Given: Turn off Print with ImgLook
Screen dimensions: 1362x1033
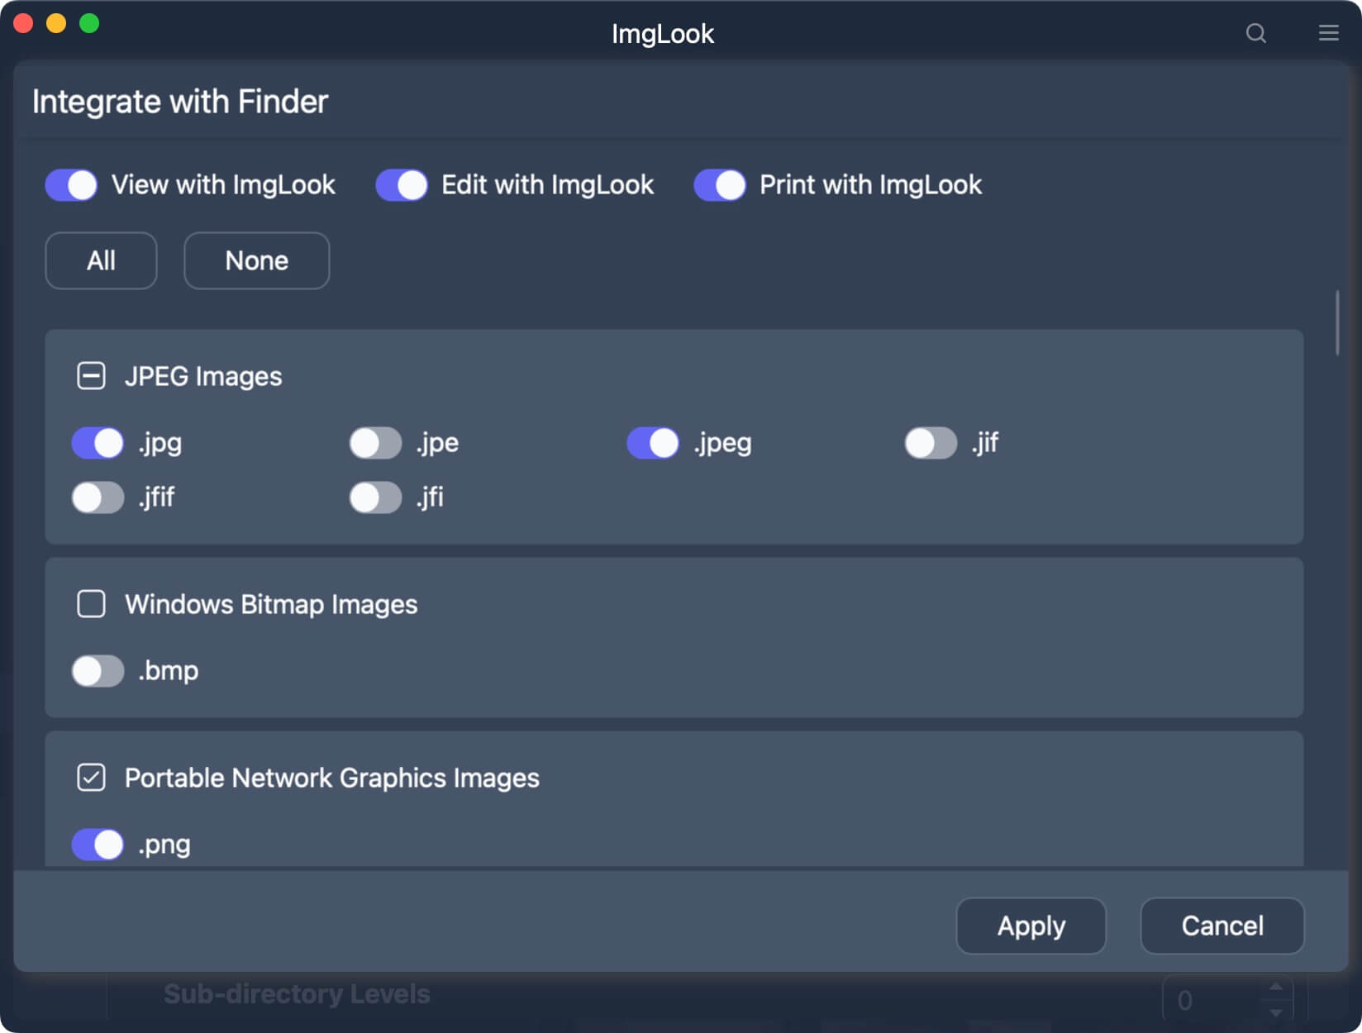Looking at the screenshot, I should pyautogui.click(x=720, y=185).
